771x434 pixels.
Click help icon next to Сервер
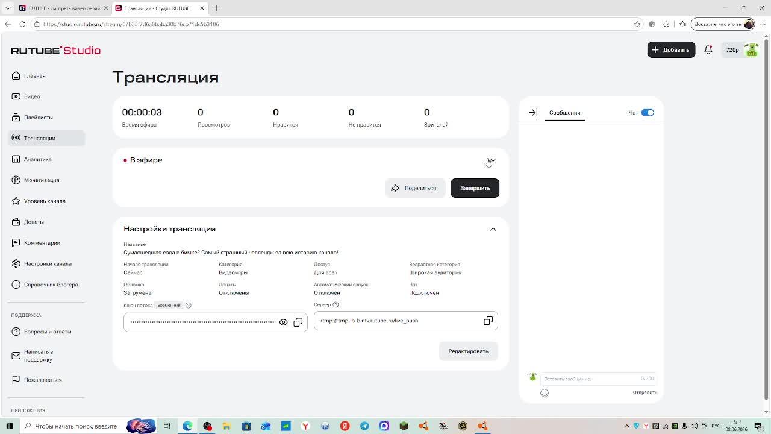pyautogui.click(x=336, y=305)
